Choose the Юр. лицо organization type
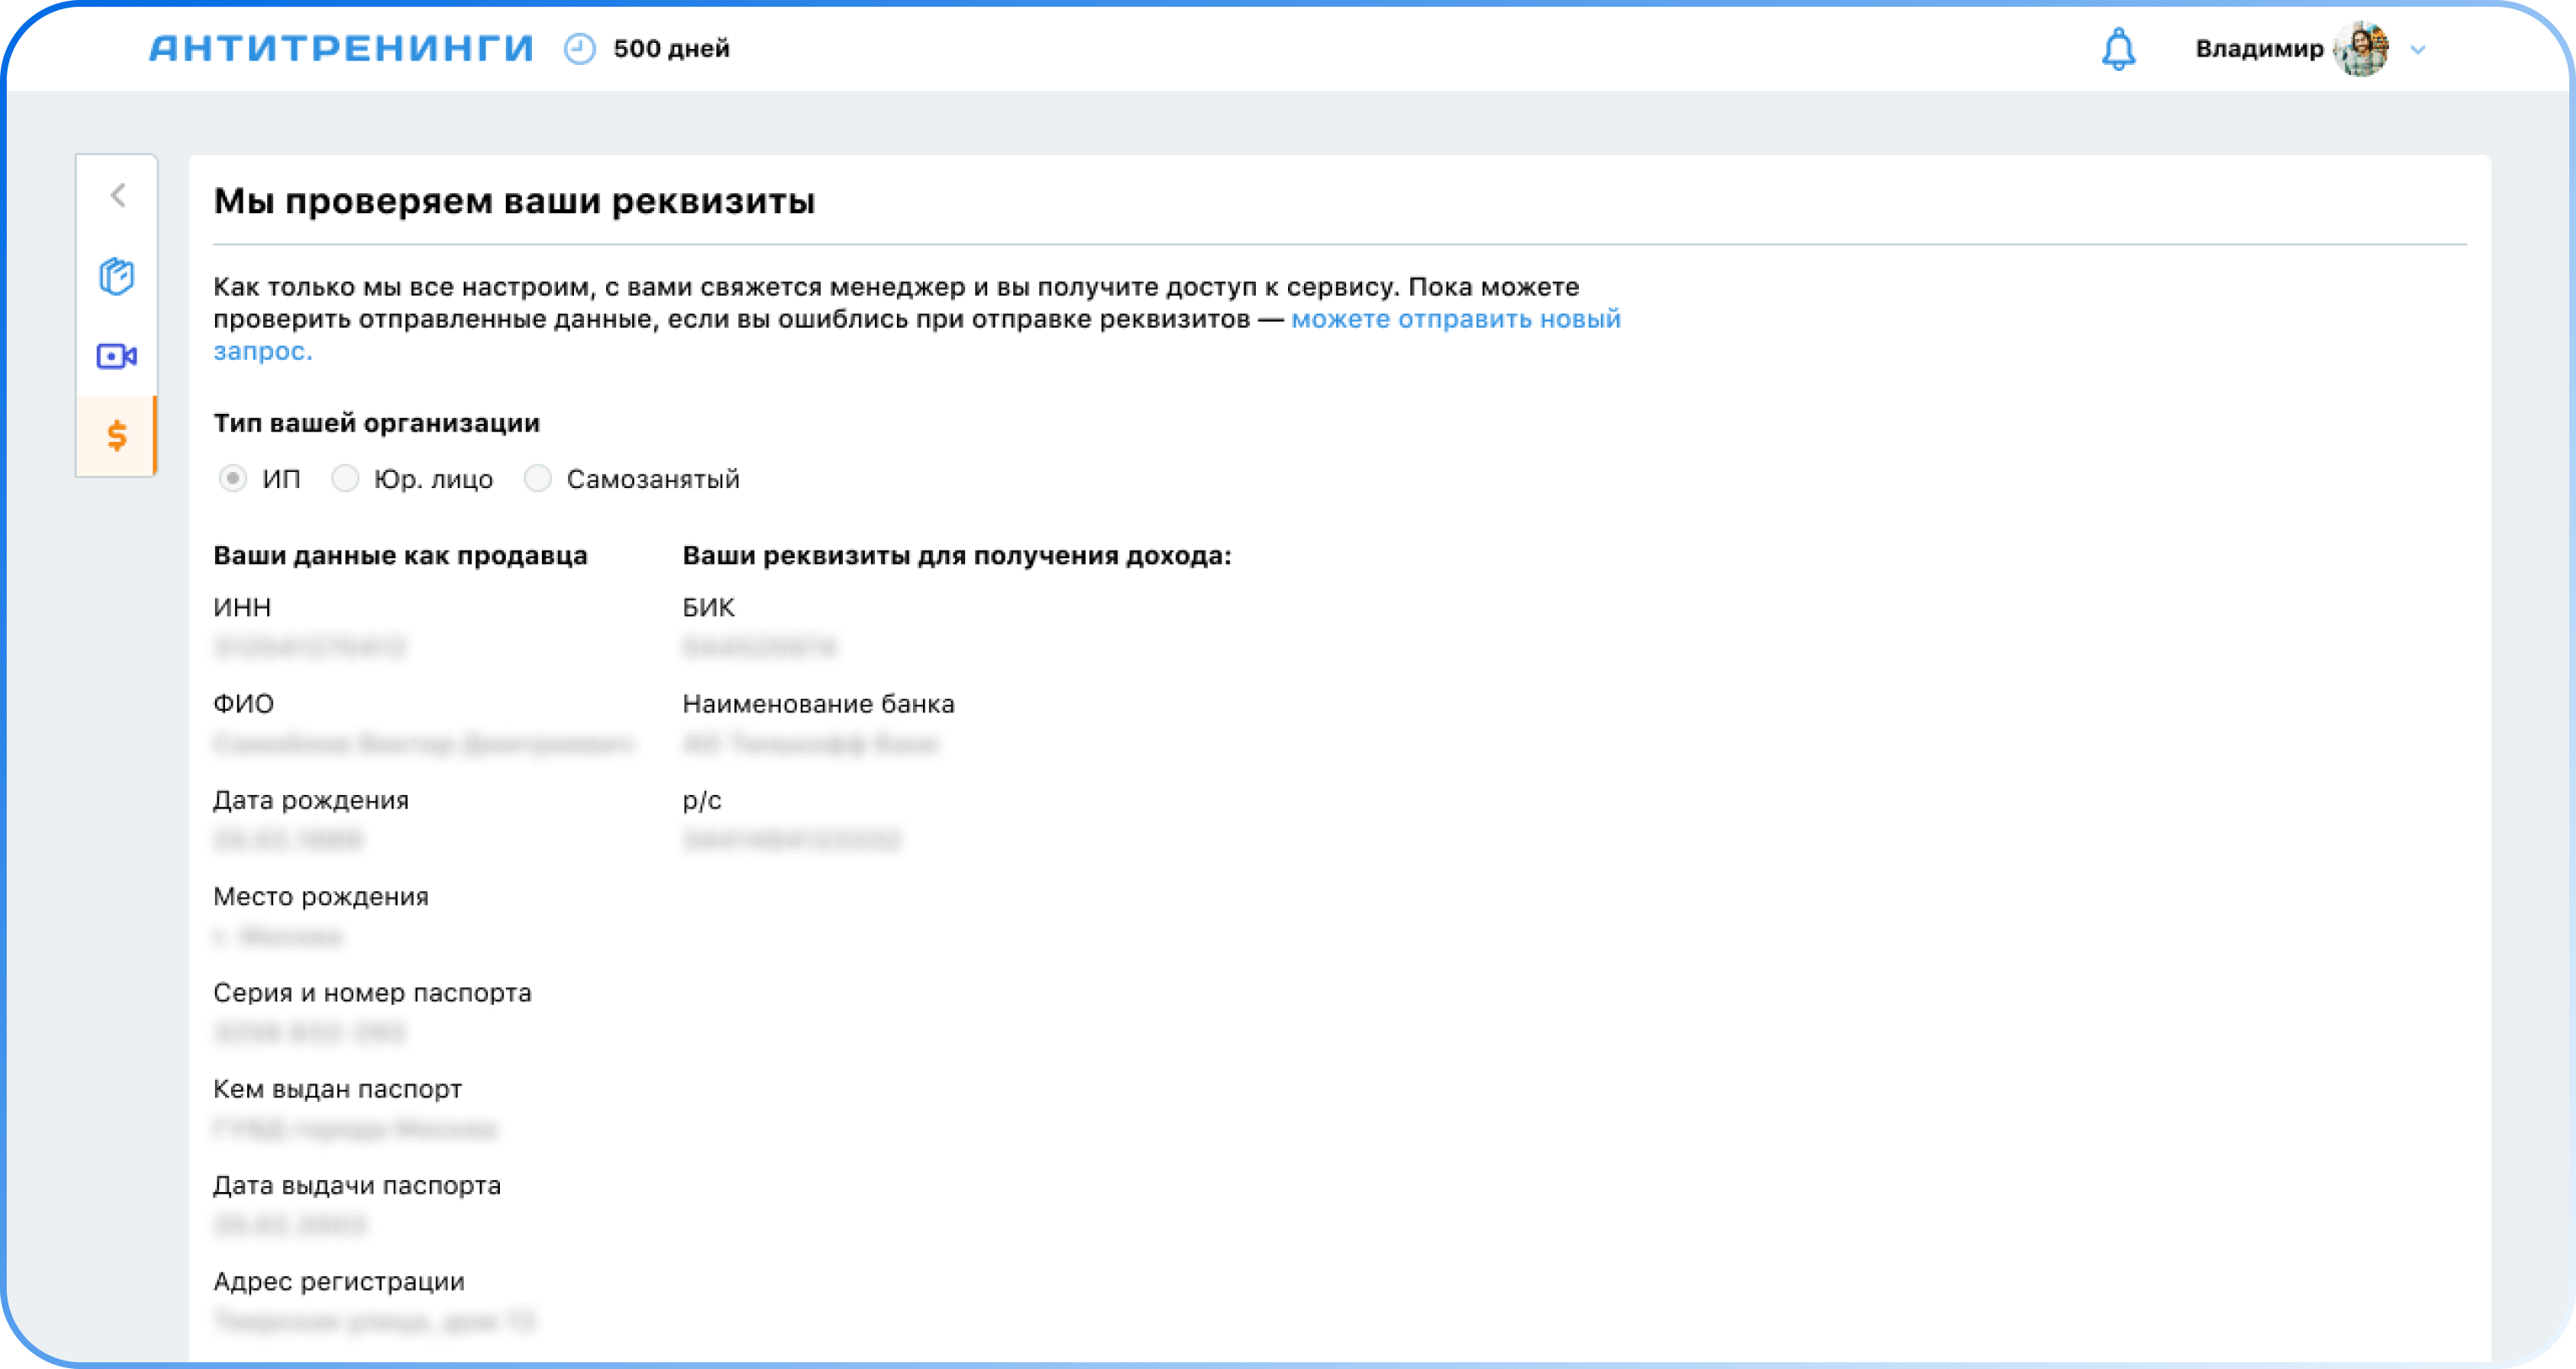The height and width of the screenshot is (1369, 2576). 346,479
